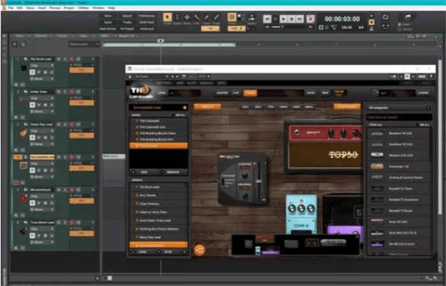Arm record on Gritty Tone track
Image resolution: width=446 pixels, height=286 pixels.
(71, 92)
